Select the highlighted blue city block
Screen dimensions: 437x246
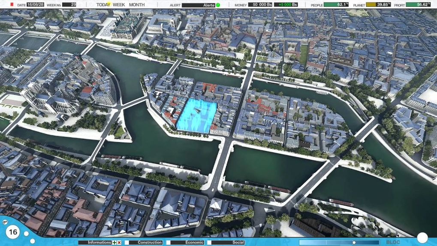tap(197, 116)
